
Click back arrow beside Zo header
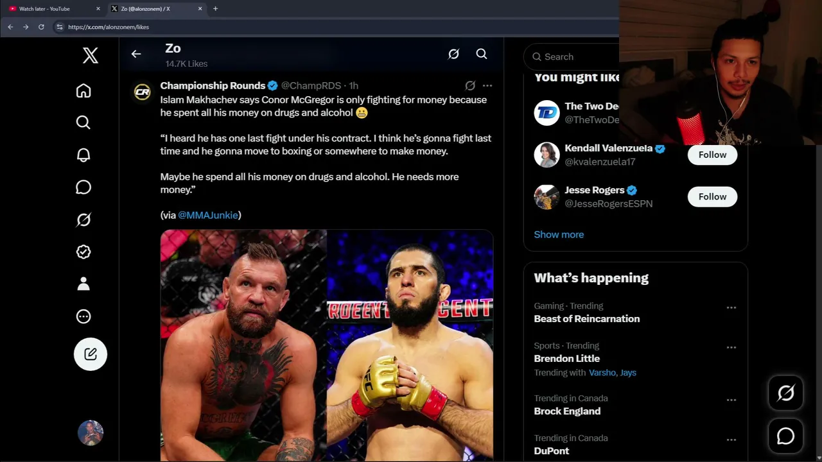click(x=136, y=54)
